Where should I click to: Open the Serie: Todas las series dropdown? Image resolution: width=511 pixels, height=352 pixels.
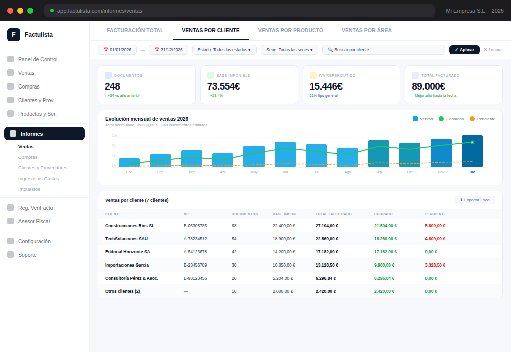(x=289, y=50)
